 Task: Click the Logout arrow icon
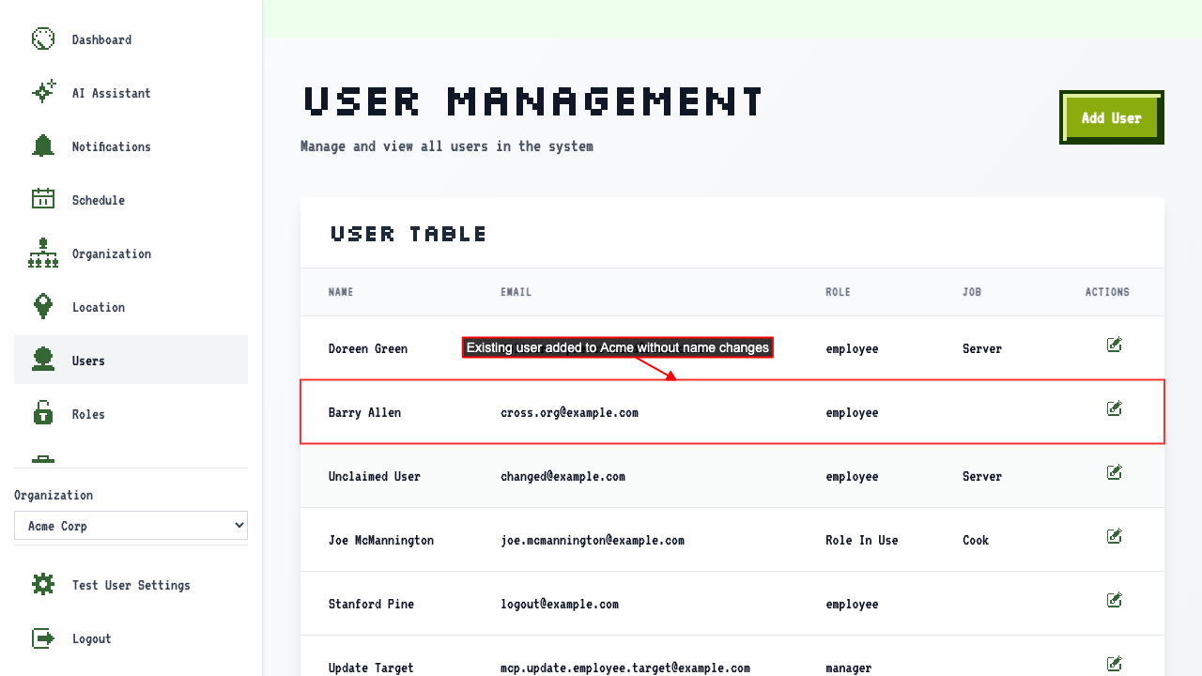click(x=43, y=638)
